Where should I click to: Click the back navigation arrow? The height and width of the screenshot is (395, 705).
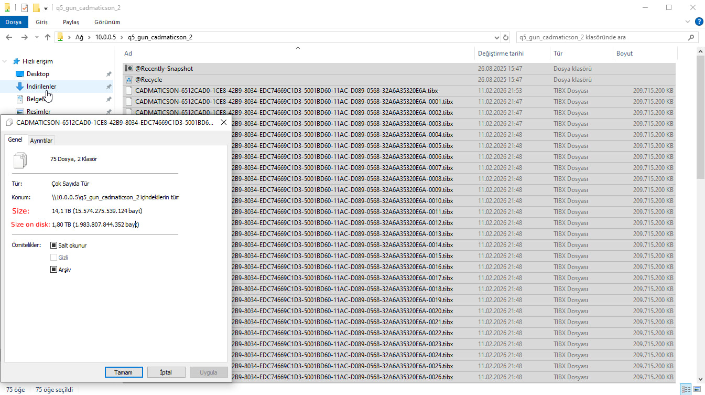9,37
